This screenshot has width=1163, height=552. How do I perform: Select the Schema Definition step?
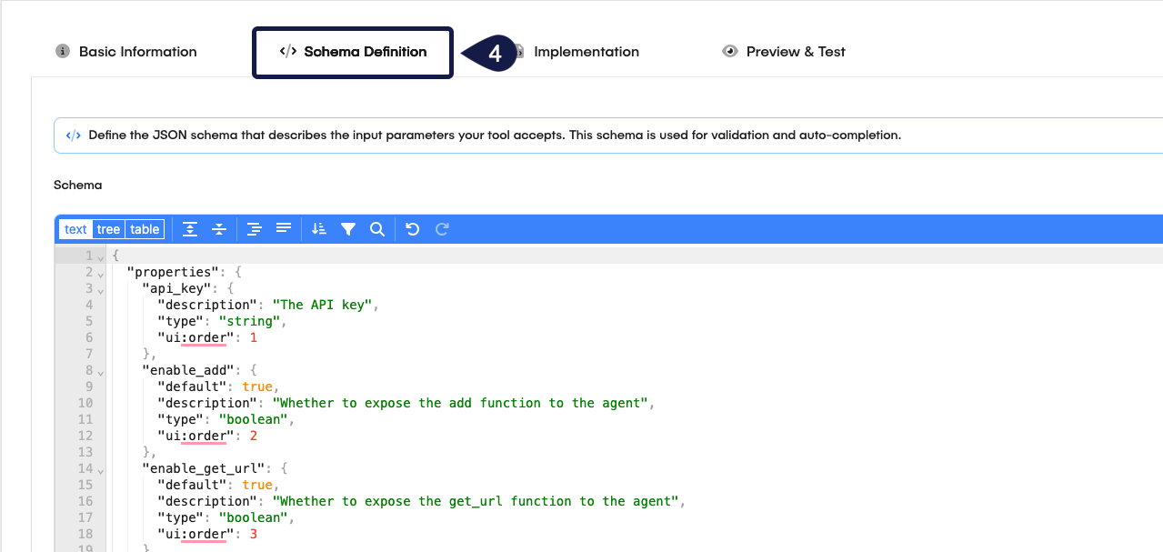353,52
